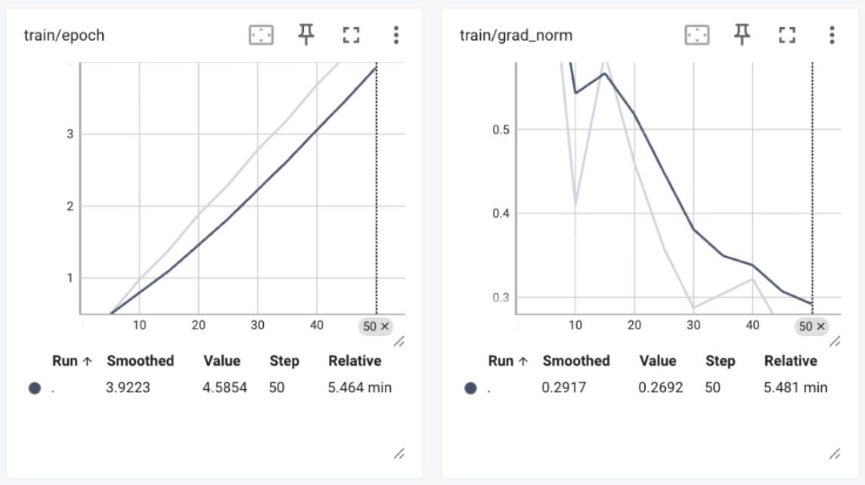Toggle fullscreen for train/grad_norm chart
The height and width of the screenshot is (485, 865).
[787, 35]
